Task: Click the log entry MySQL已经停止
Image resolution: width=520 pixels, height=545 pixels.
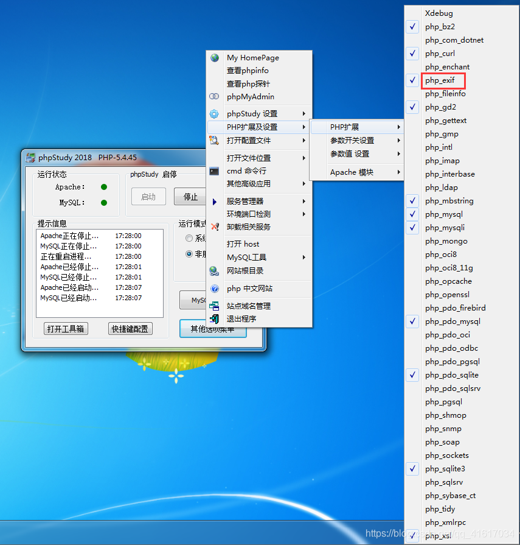Action: point(91,277)
